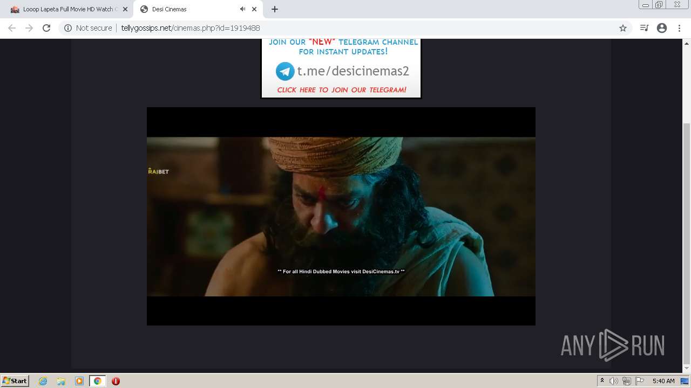View the Not secure site information
The height and width of the screenshot is (388, 691).
click(x=88, y=28)
